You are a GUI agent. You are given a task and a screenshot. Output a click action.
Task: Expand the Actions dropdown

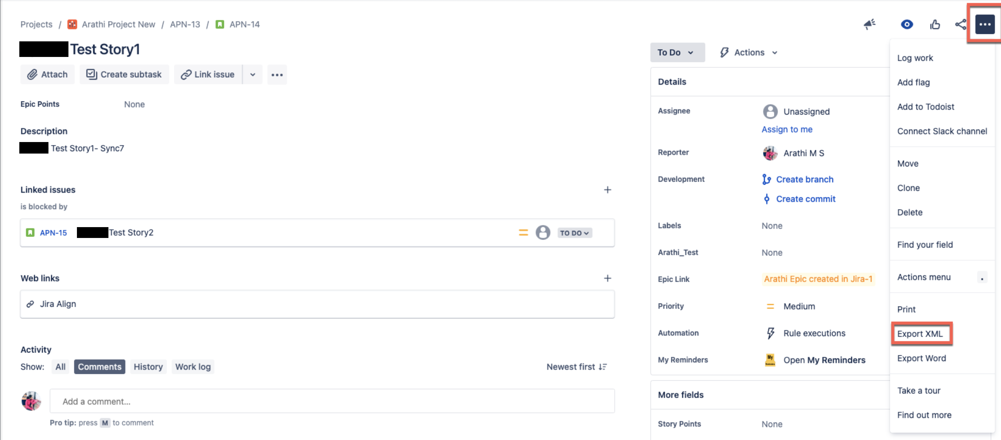point(748,52)
